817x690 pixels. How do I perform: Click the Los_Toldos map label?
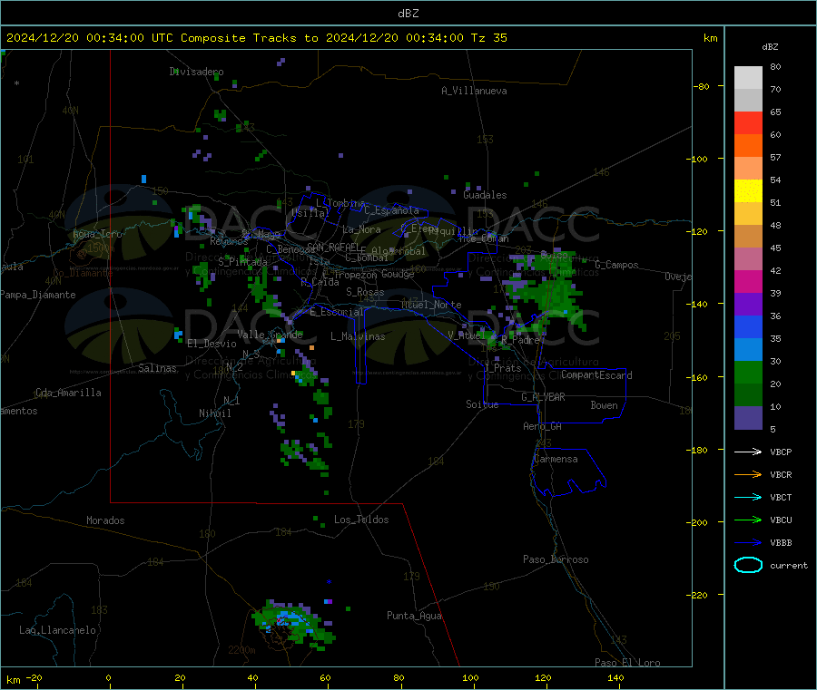[361, 520]
